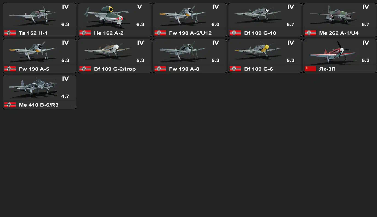Open the Me 410 B-6/R3 aircraft image
Screen dimensions: 377x217
(32, 87)
